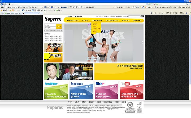Open the DIET PROGRAM nav menu
This screenshot has width=191, height=118.
click(112, 21)
